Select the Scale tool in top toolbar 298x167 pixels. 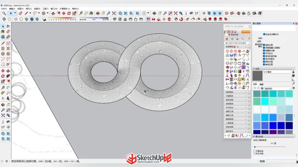(x=74, y=13)
